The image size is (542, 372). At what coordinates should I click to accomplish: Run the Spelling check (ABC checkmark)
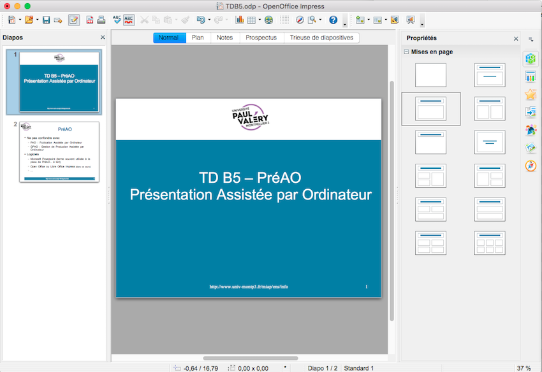[x=117, y=20]
